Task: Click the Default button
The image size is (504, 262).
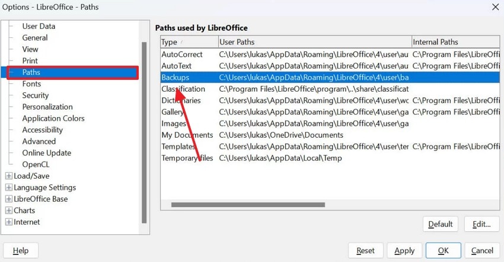Action: pos(441,224)
